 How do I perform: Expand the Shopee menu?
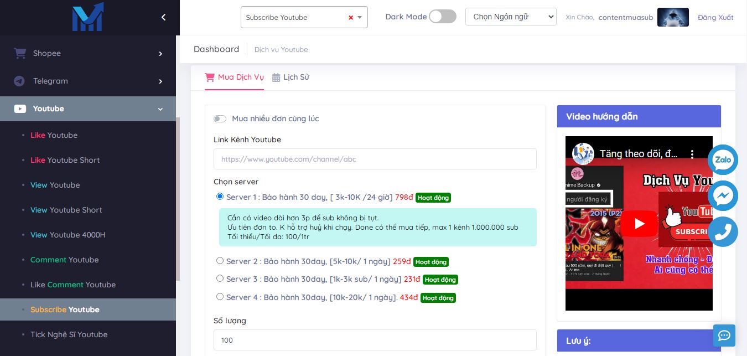click(x=88, y=53)
